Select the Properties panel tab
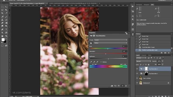Viewport: 173px width, 97px height. point(92,33)
